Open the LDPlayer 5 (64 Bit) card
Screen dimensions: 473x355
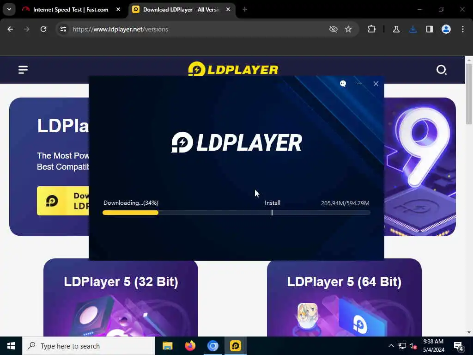pyautogui.click(x=344, y=298)
